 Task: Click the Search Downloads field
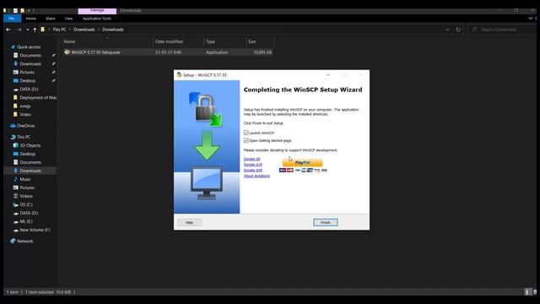(501, 30)
